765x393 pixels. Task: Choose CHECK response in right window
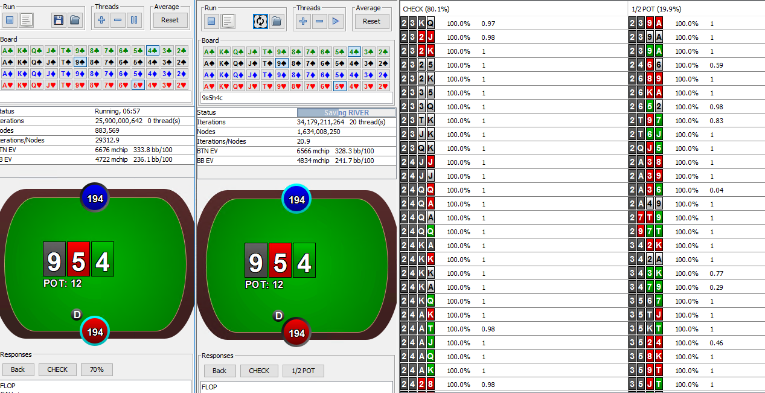(259, 371)
